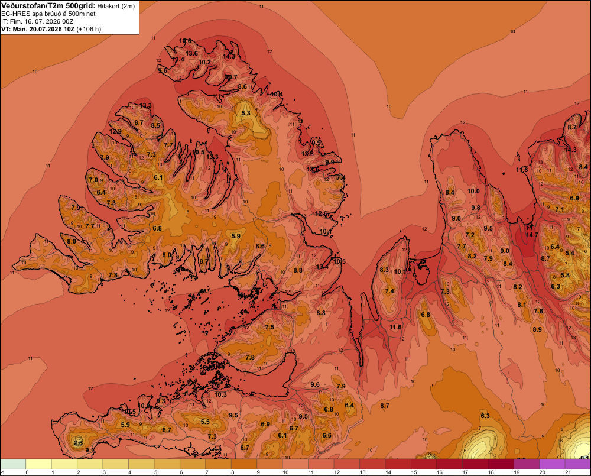
Task: Select the 10.3 coastal temperature label
Action: click(220, 394)
